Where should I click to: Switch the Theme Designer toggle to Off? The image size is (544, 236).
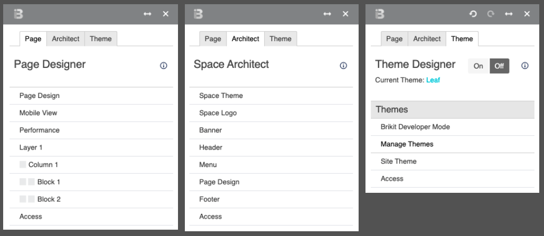499,66
